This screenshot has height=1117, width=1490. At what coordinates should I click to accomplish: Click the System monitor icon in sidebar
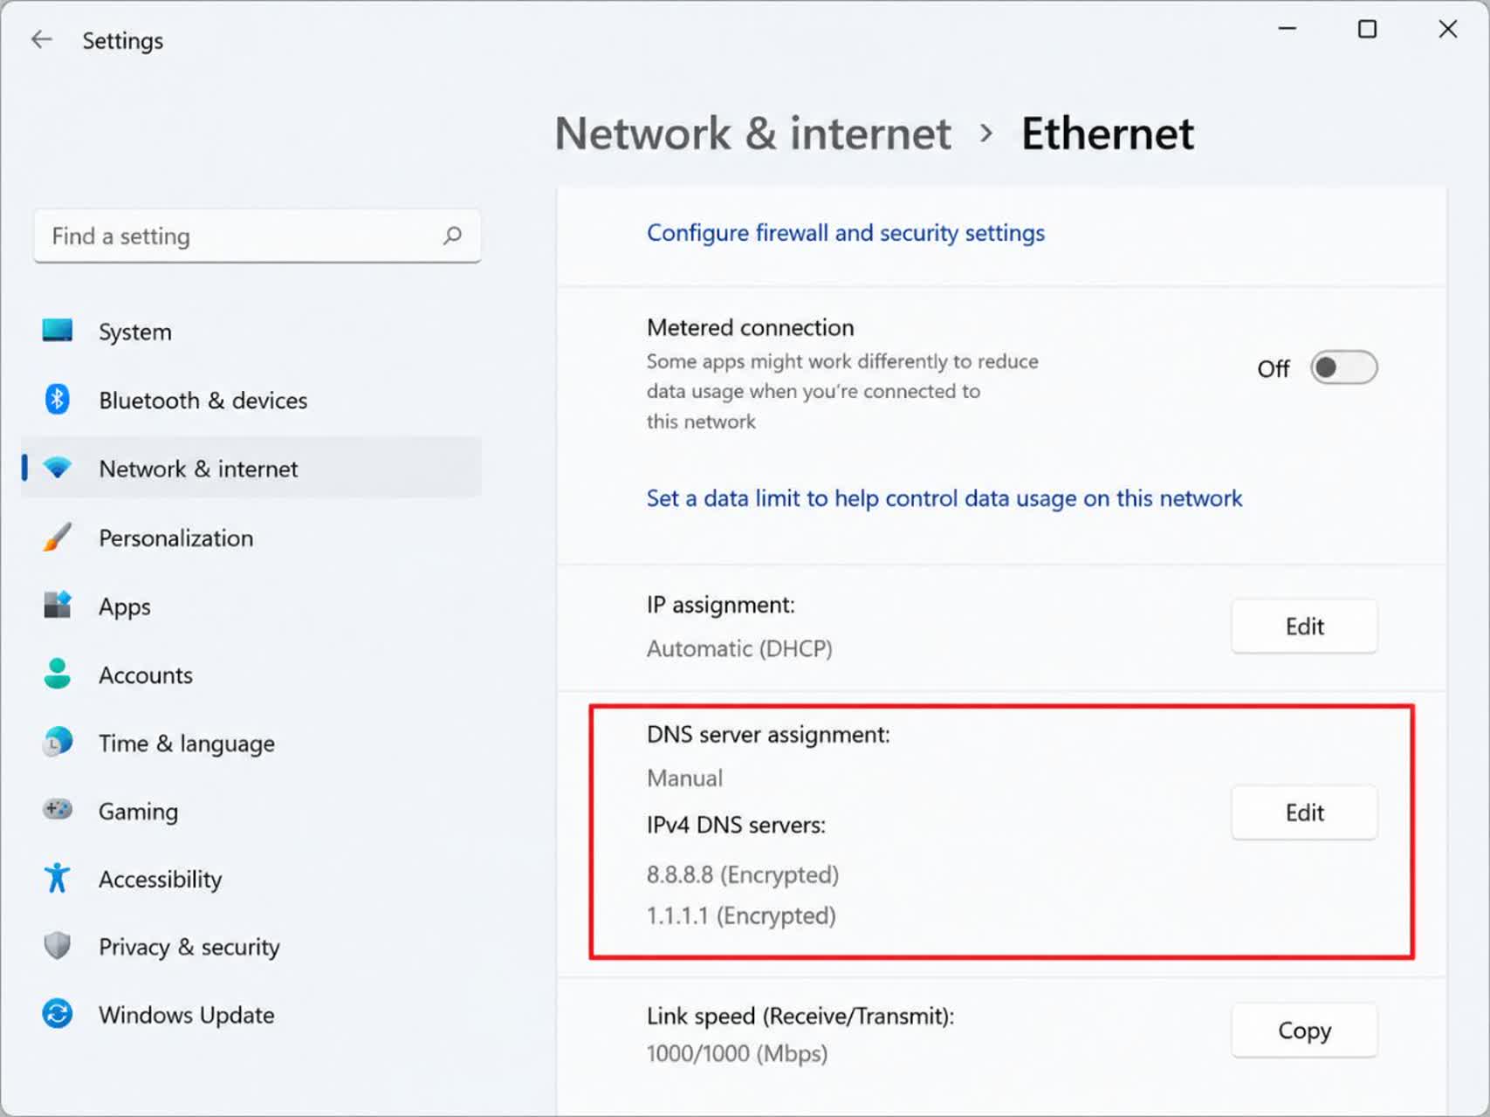coord(58,331)
